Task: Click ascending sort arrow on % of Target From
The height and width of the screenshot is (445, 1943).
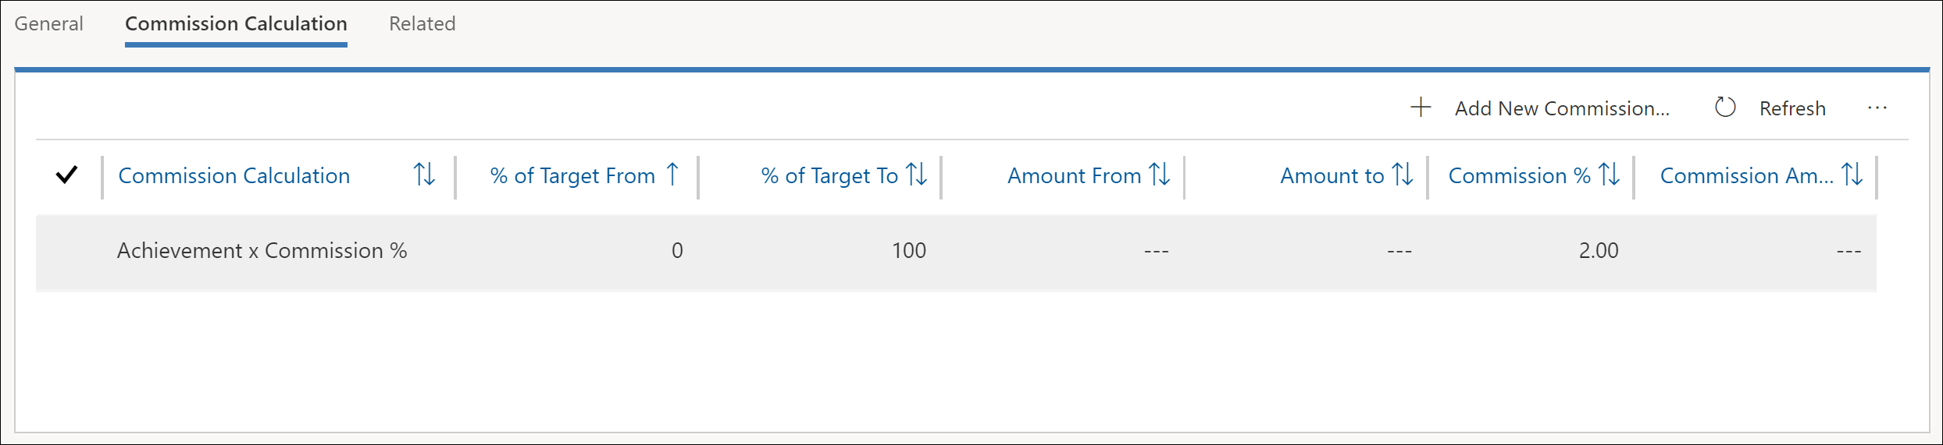Action: point(672,175)
